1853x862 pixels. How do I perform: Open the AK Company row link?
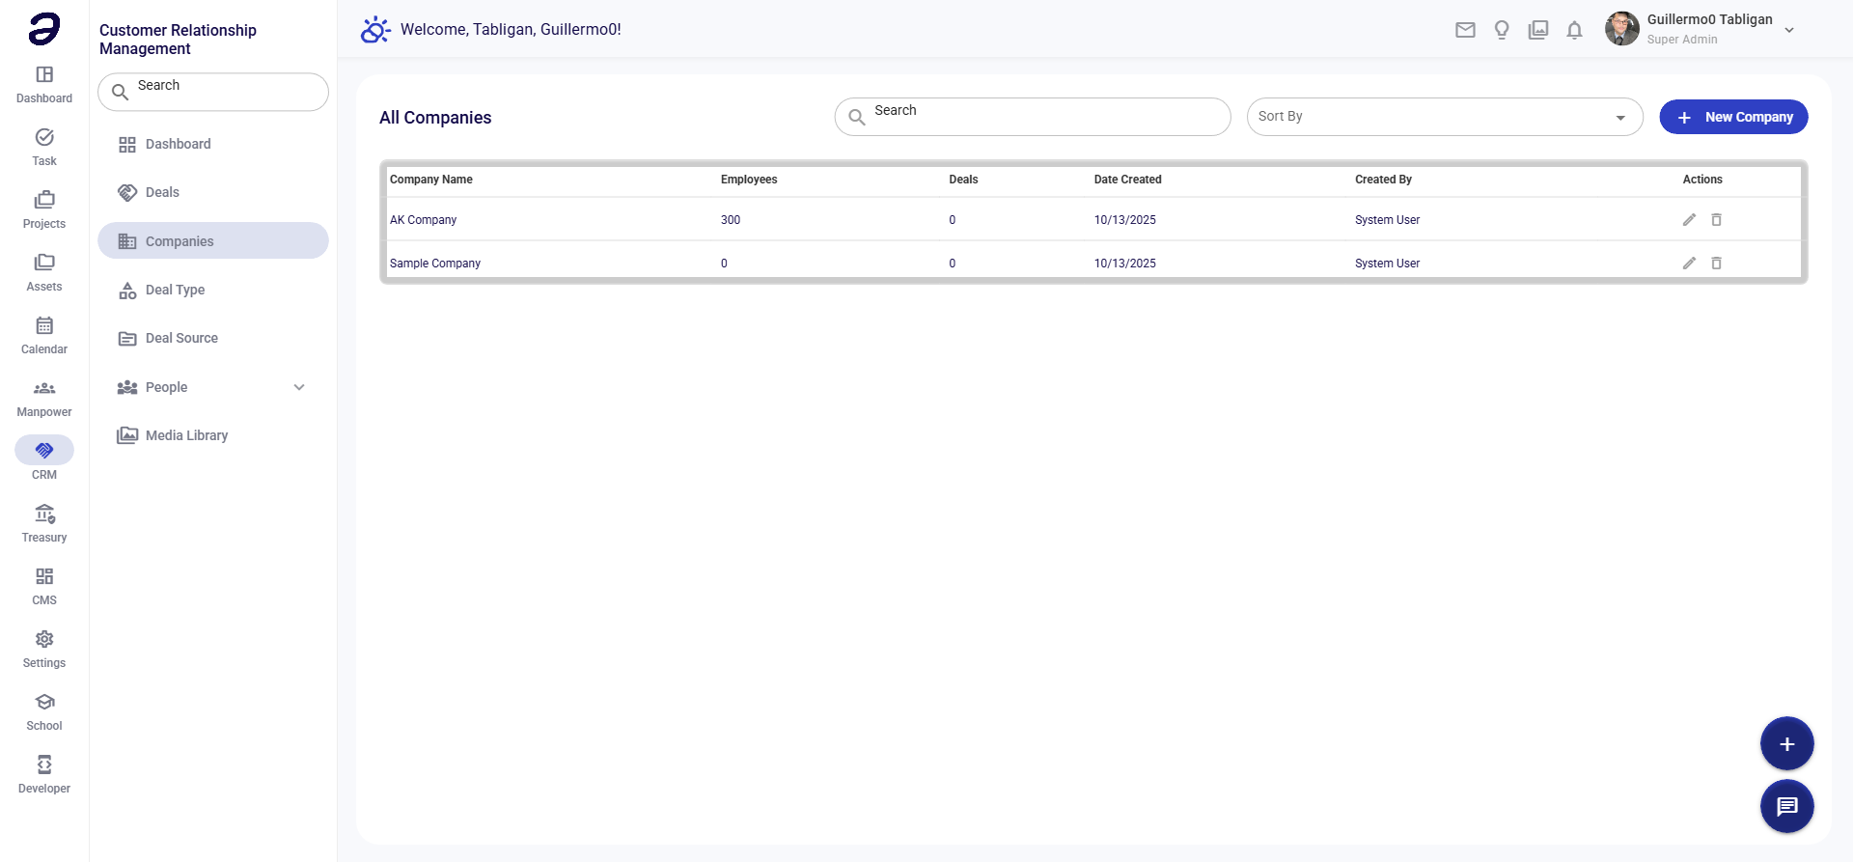click(x=423, y=220)
